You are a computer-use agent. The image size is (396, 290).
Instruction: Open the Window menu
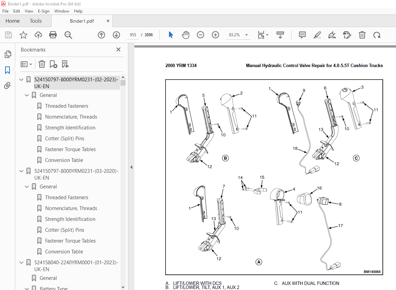click(x=62, y=11)
